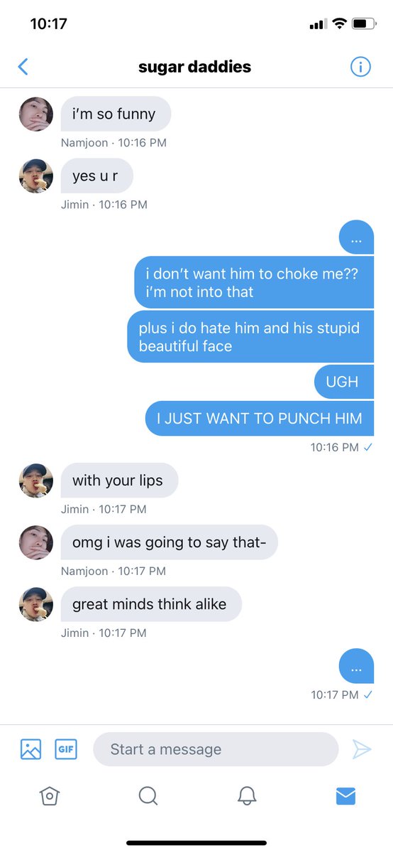393x853 pixels.
Task: Open the Messages envelope tab
Action: 345,796
